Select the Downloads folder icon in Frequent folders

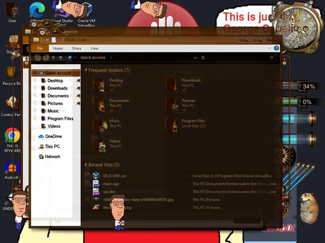(x=171, y=85)
